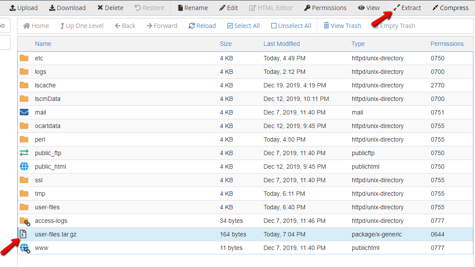Rename the selected file

(193, 8)
